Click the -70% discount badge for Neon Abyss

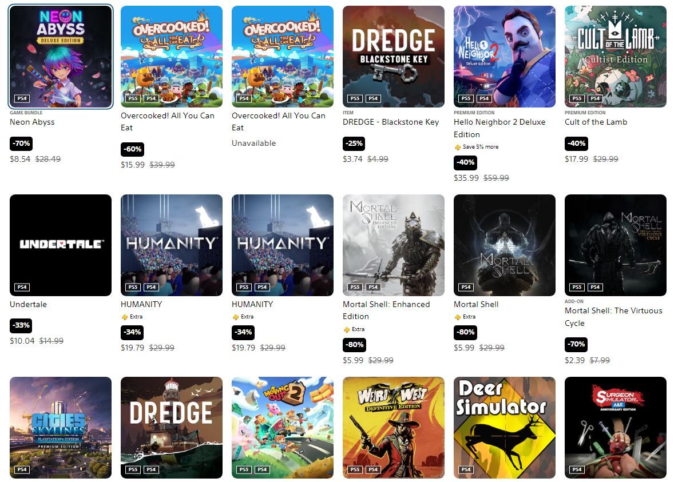click(21, 144)
